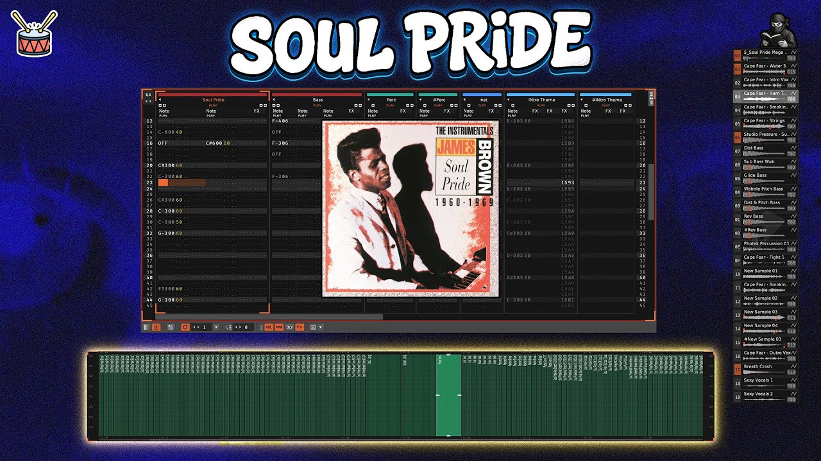Select the INtro Theme track header
Image resolution: width=821 pixels, height=461 pixels.
[x=541, y=100]
